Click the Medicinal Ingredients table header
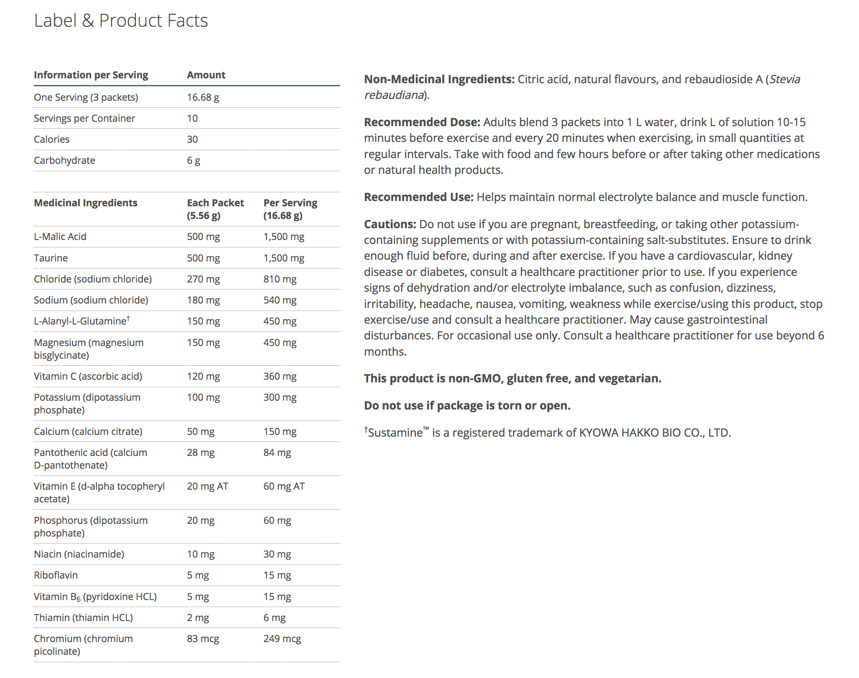This screenshot has width=859, height=678. click(86, 203)
